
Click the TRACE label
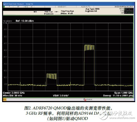point(122,9)
